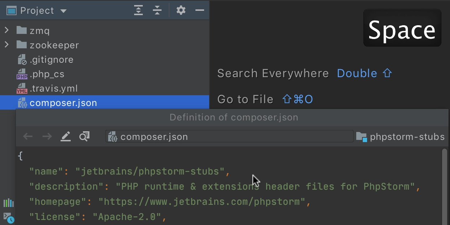Viewport: 450px width, 225px height.
Task: Expand the zookeeper folder
Action: pyautogui.click(x=6, y=45)
